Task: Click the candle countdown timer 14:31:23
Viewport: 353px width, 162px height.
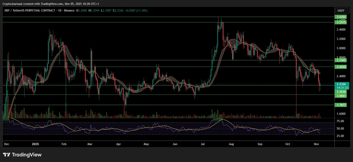Action: click(343, 87)
